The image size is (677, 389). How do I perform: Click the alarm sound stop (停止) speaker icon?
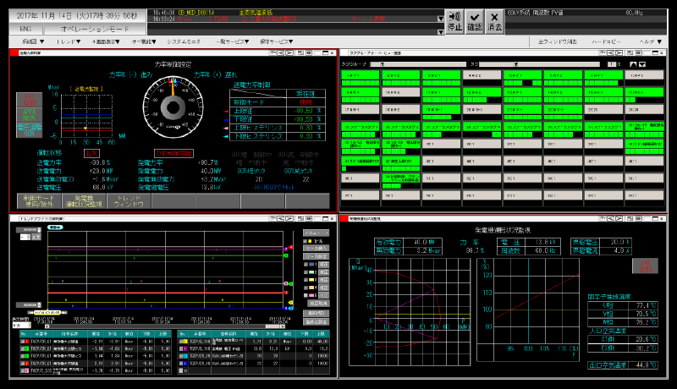(x=454, y=21)
